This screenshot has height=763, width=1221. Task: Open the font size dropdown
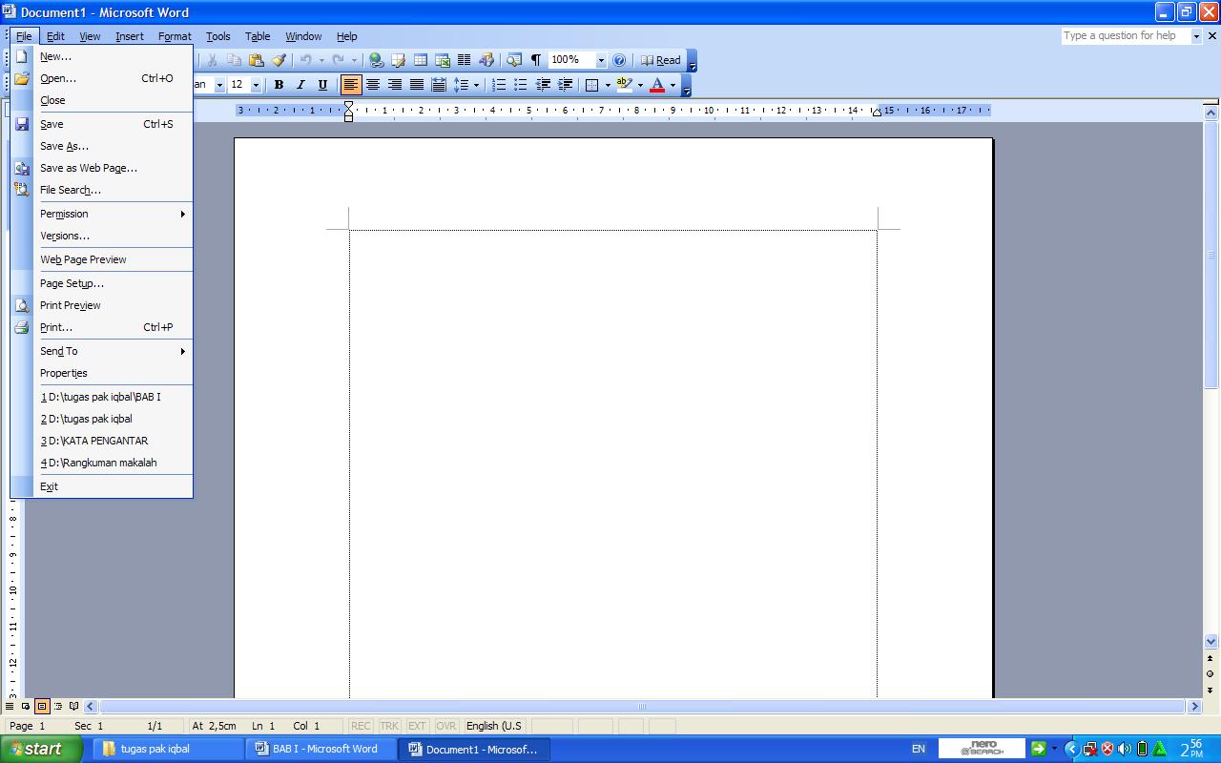[x=256, y=84]
